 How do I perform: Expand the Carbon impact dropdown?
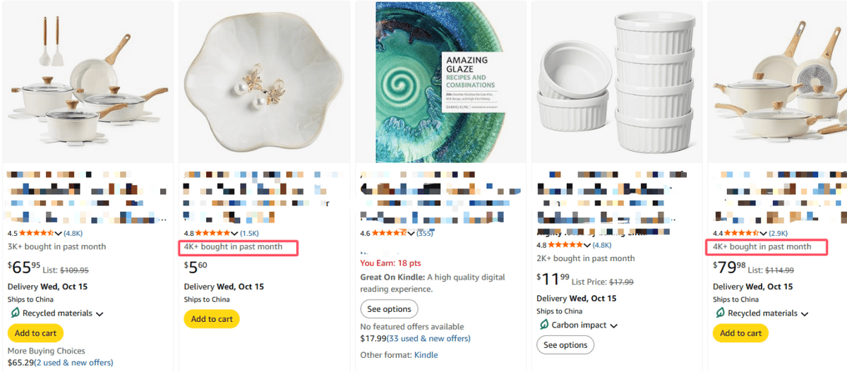point(613,325)
